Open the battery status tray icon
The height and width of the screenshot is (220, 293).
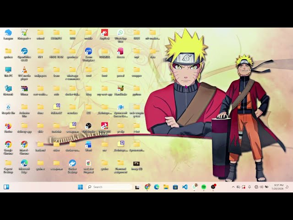pyautogui.click(x=266, y=187)
